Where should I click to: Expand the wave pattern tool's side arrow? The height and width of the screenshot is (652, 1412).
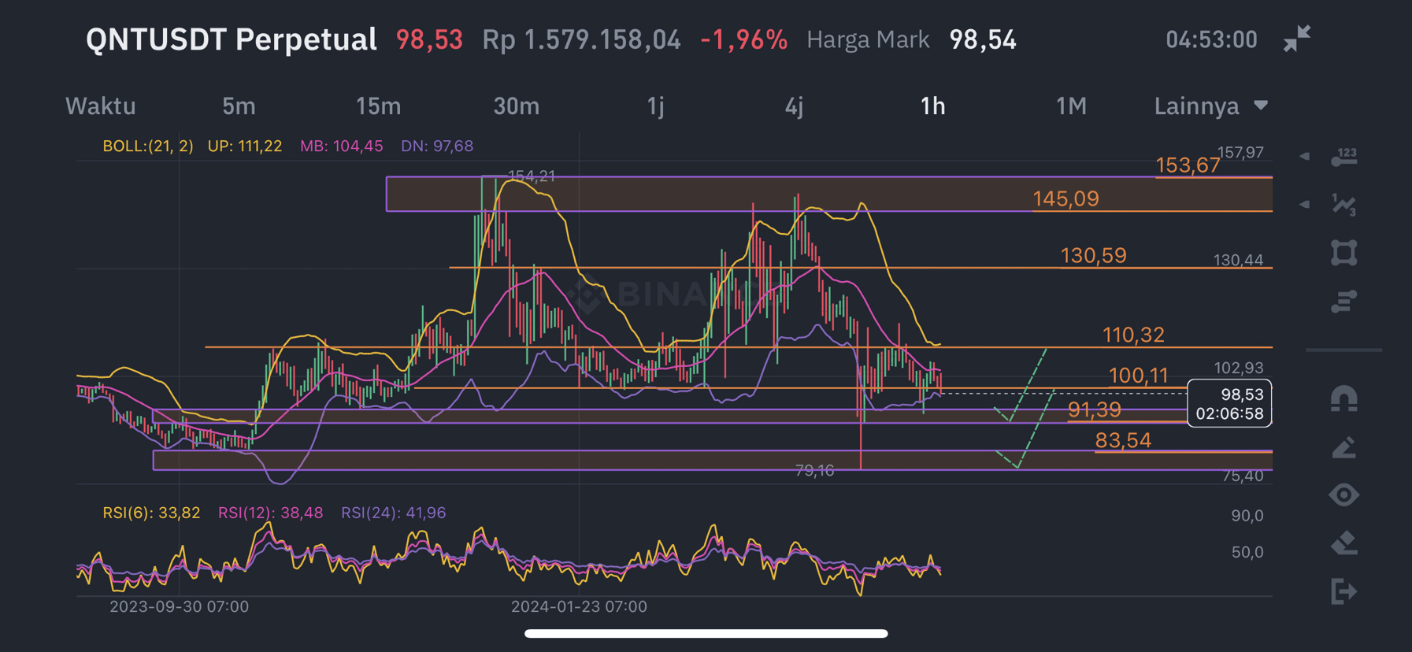coord(1305,205)
